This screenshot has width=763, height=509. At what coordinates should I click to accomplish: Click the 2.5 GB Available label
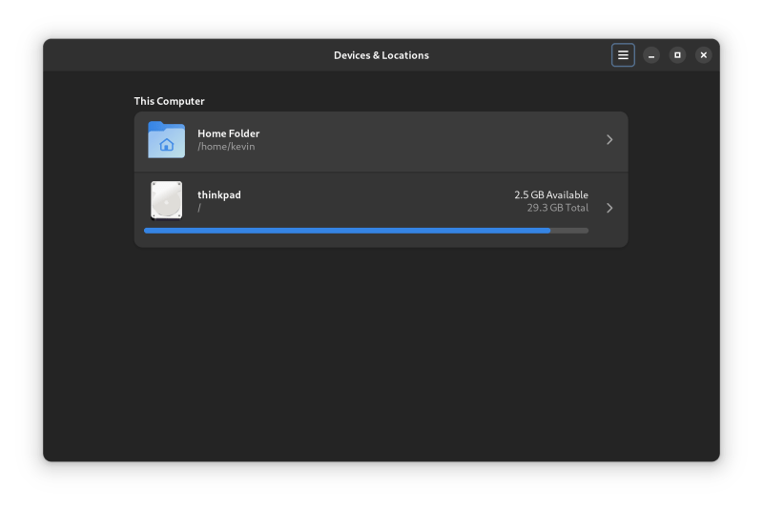(x=551, y=195)
